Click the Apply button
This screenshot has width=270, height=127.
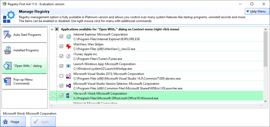pos(43,122)
